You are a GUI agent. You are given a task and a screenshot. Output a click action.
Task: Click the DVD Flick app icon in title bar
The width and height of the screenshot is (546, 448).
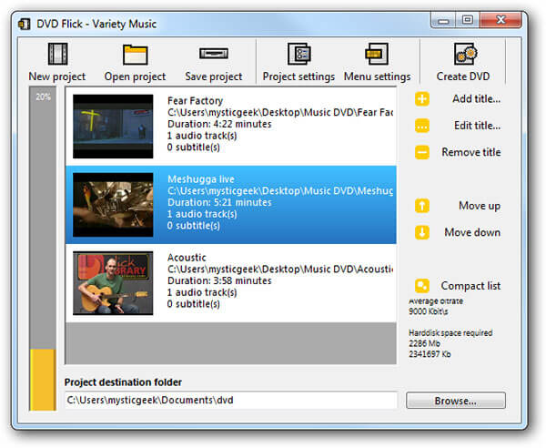[24, 24]
